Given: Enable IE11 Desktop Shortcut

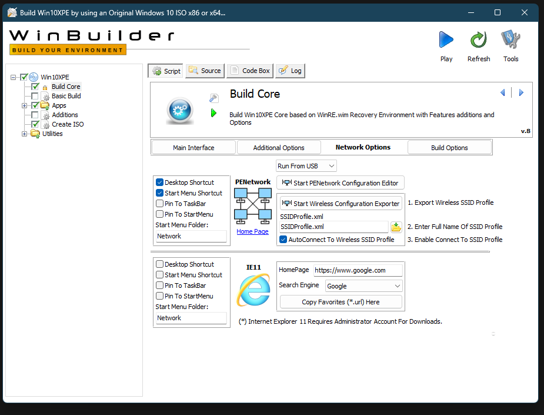Looking at the screenshot, I should pyautogui.click(x=159, y=264).
